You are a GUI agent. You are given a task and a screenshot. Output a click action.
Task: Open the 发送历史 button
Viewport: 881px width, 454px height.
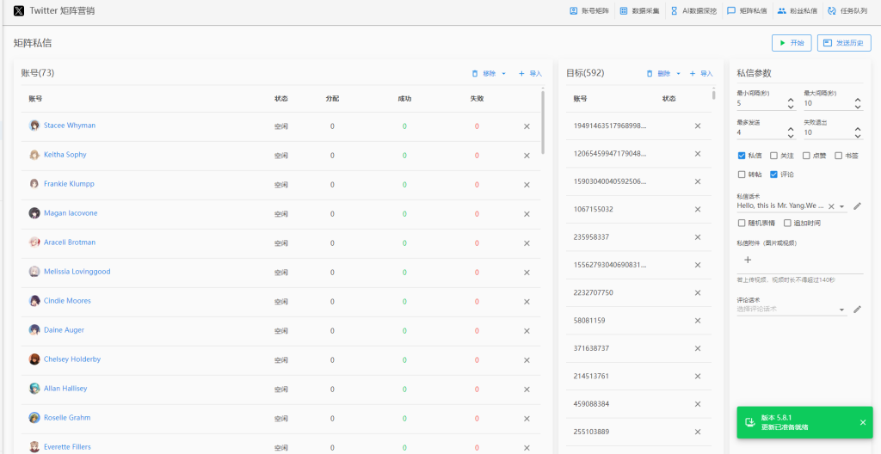844,43
